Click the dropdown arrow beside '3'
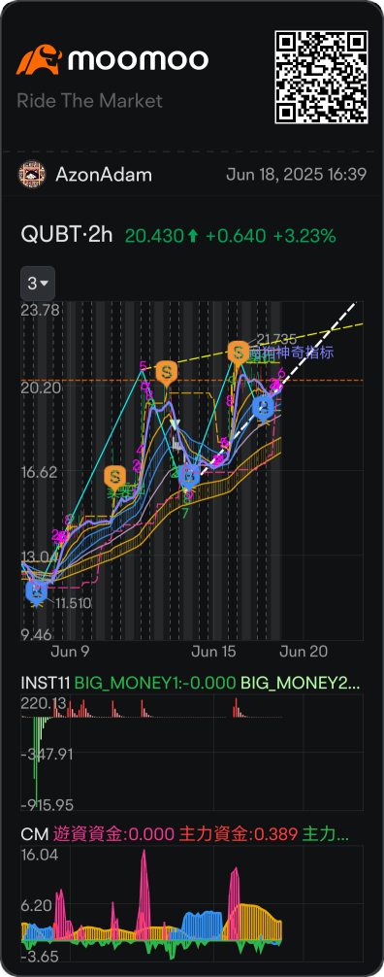This screenshot has width=384, height=977. click(x=45, y=285)
